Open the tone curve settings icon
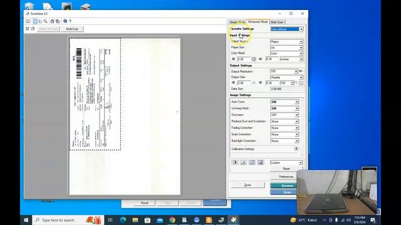This screenshot has height=225, width=401. pyautogui.click(x=252, y=162)
